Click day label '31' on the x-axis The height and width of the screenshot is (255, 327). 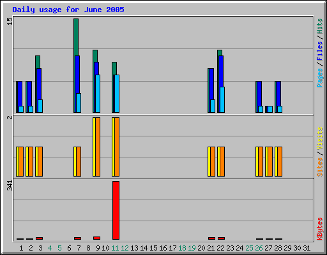click(x=307, y=248)
